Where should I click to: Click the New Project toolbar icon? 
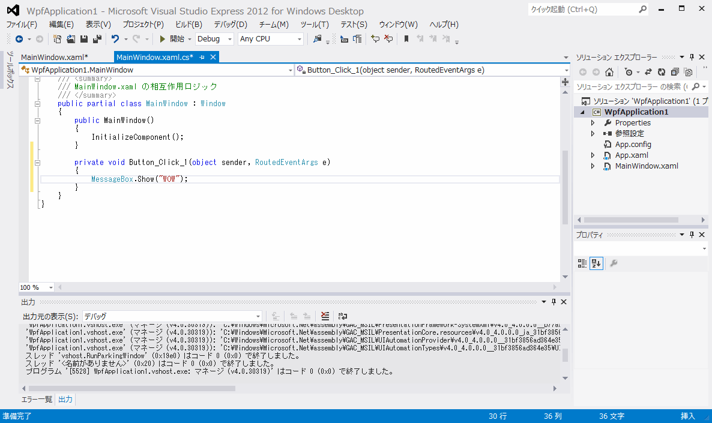point(57,39)
